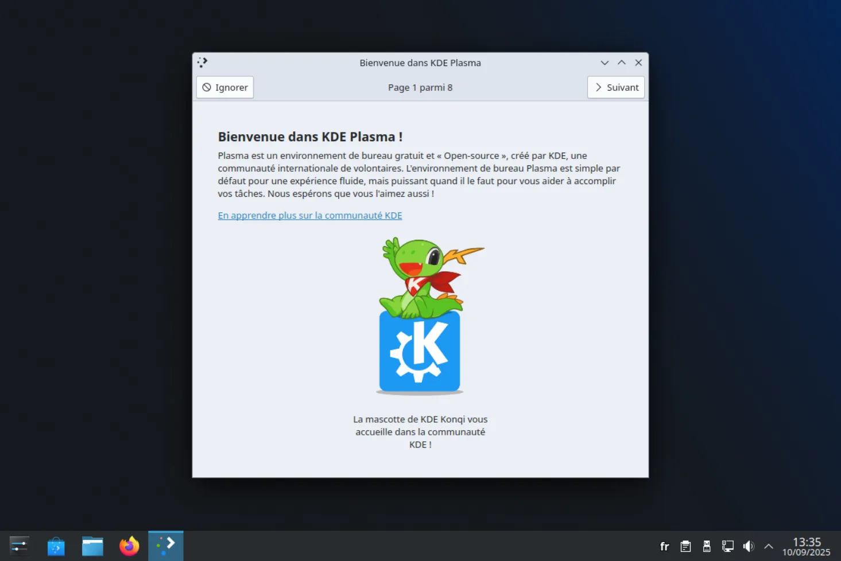Click the Konqi mascot image
Viewport: 841px width, 561px height.
pos(421,315)
